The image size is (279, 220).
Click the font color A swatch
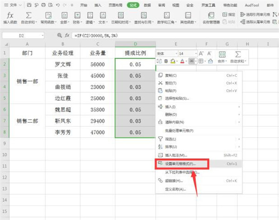(182, 61)
